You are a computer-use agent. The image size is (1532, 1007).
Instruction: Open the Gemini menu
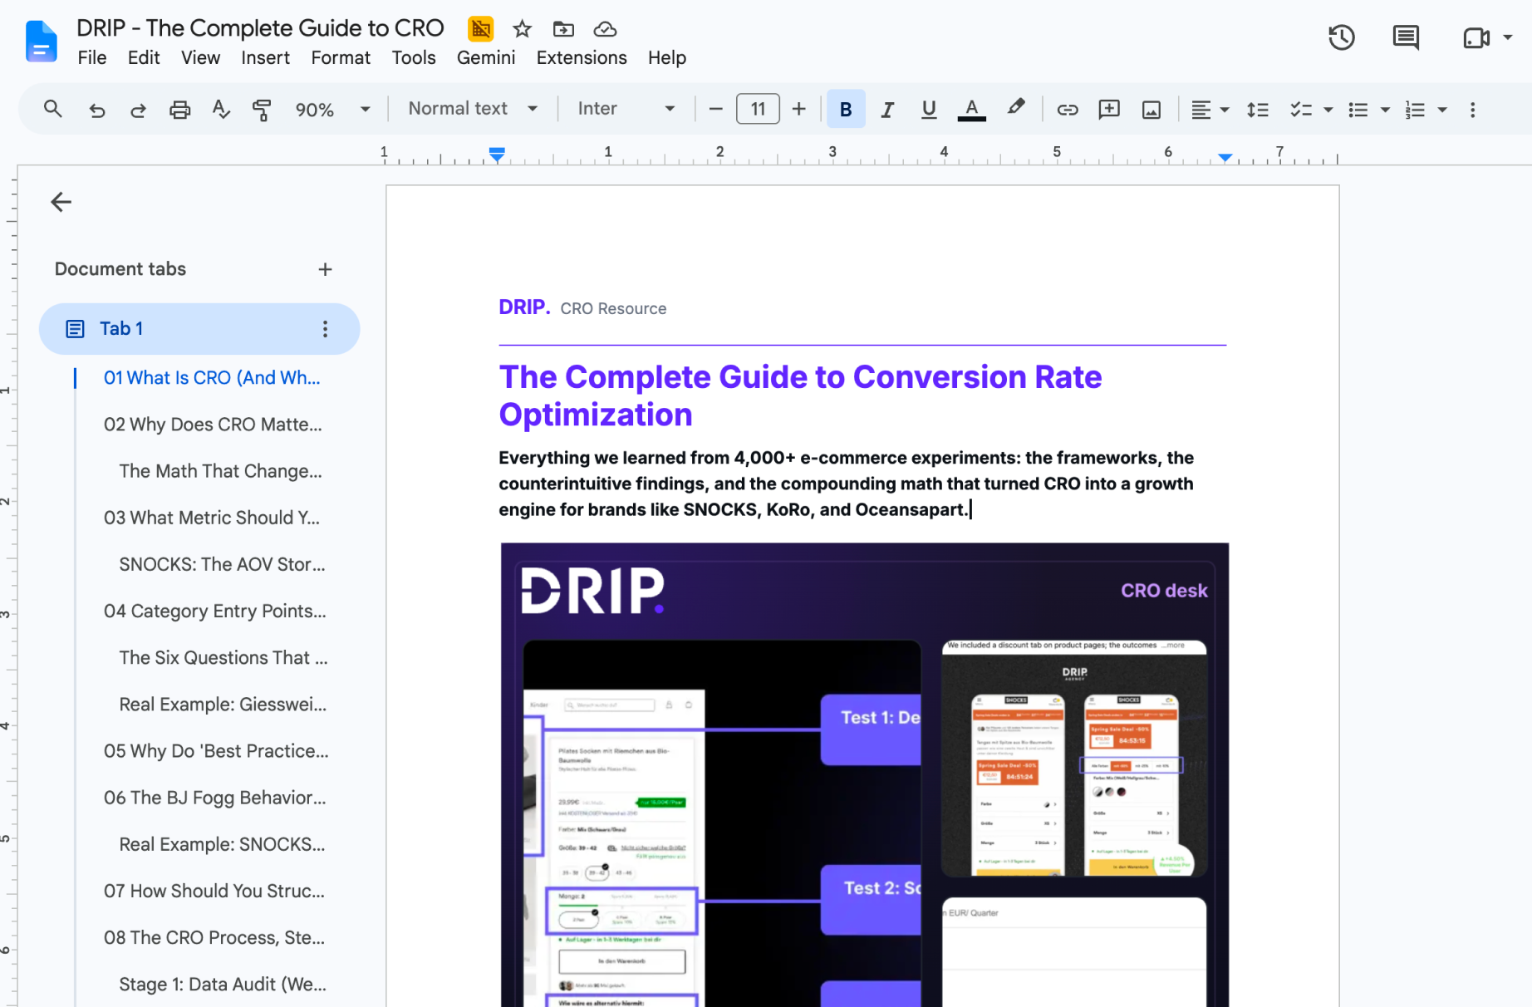486,57
